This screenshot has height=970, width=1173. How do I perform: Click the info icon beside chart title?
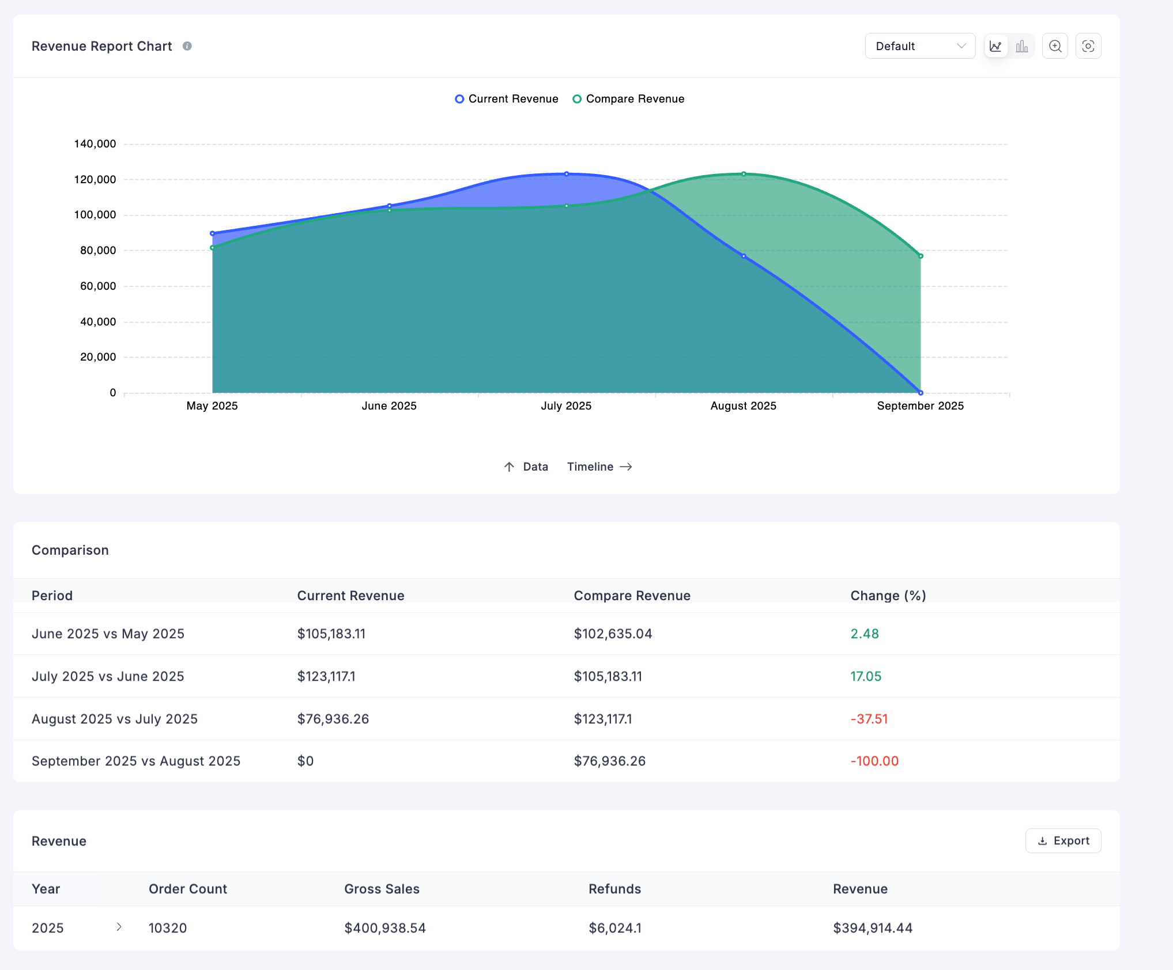187,46
